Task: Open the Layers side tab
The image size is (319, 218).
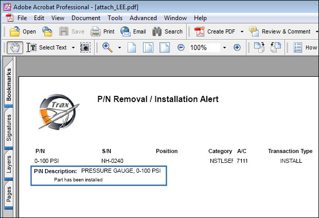Action: (9, 164)
